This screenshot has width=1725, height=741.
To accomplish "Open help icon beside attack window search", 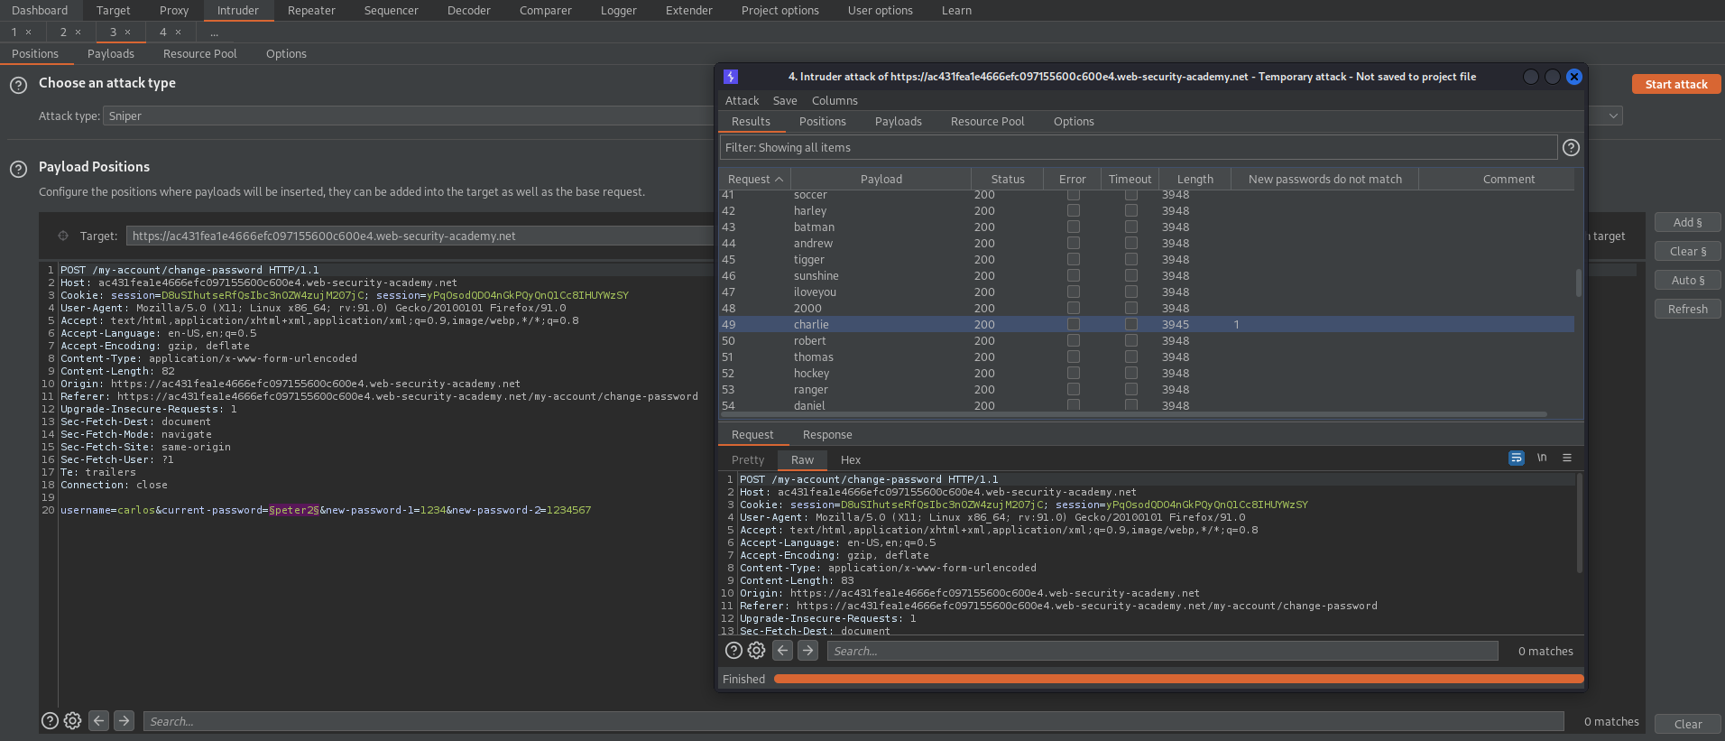I will (x=734, y=650).
